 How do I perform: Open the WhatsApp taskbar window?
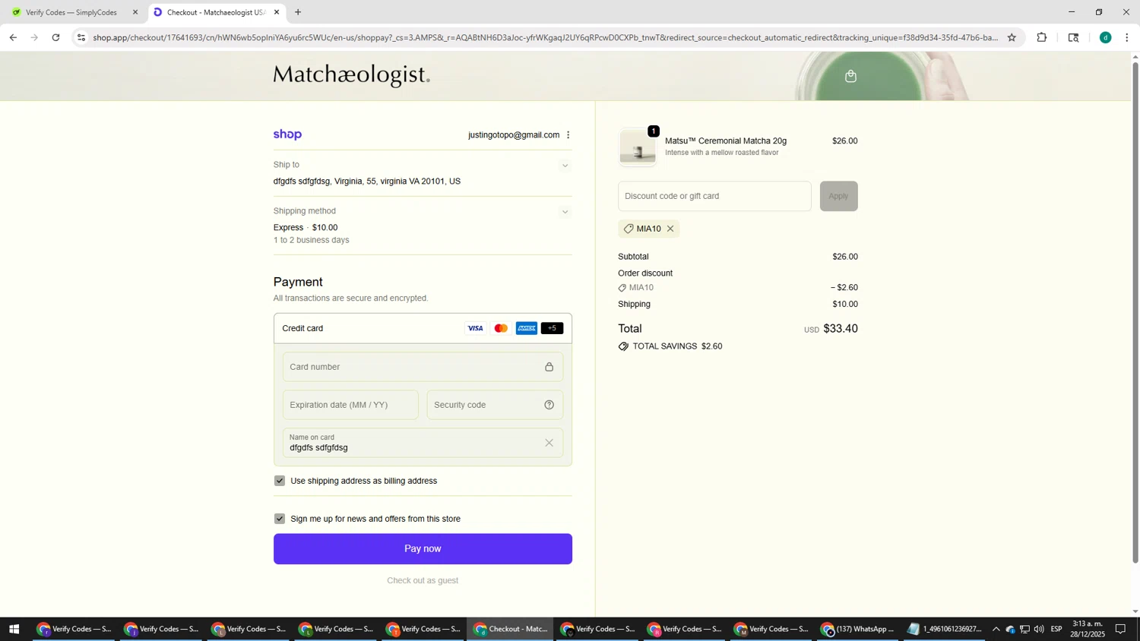click(x=858, y=629)
